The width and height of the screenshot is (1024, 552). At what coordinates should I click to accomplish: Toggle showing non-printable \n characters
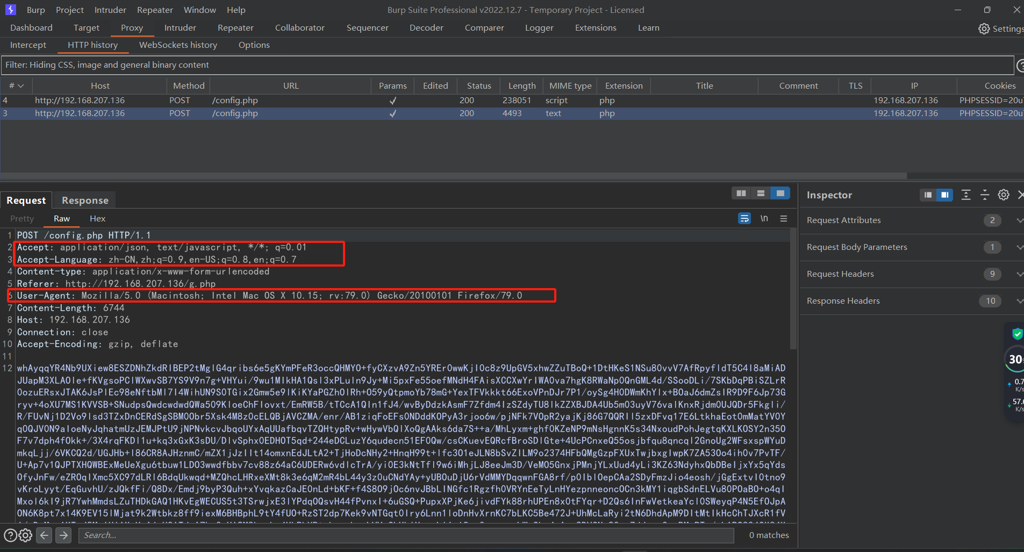(764, 218)
